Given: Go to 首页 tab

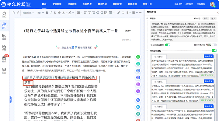Looking at the screenshot, I should pos(44,4).
